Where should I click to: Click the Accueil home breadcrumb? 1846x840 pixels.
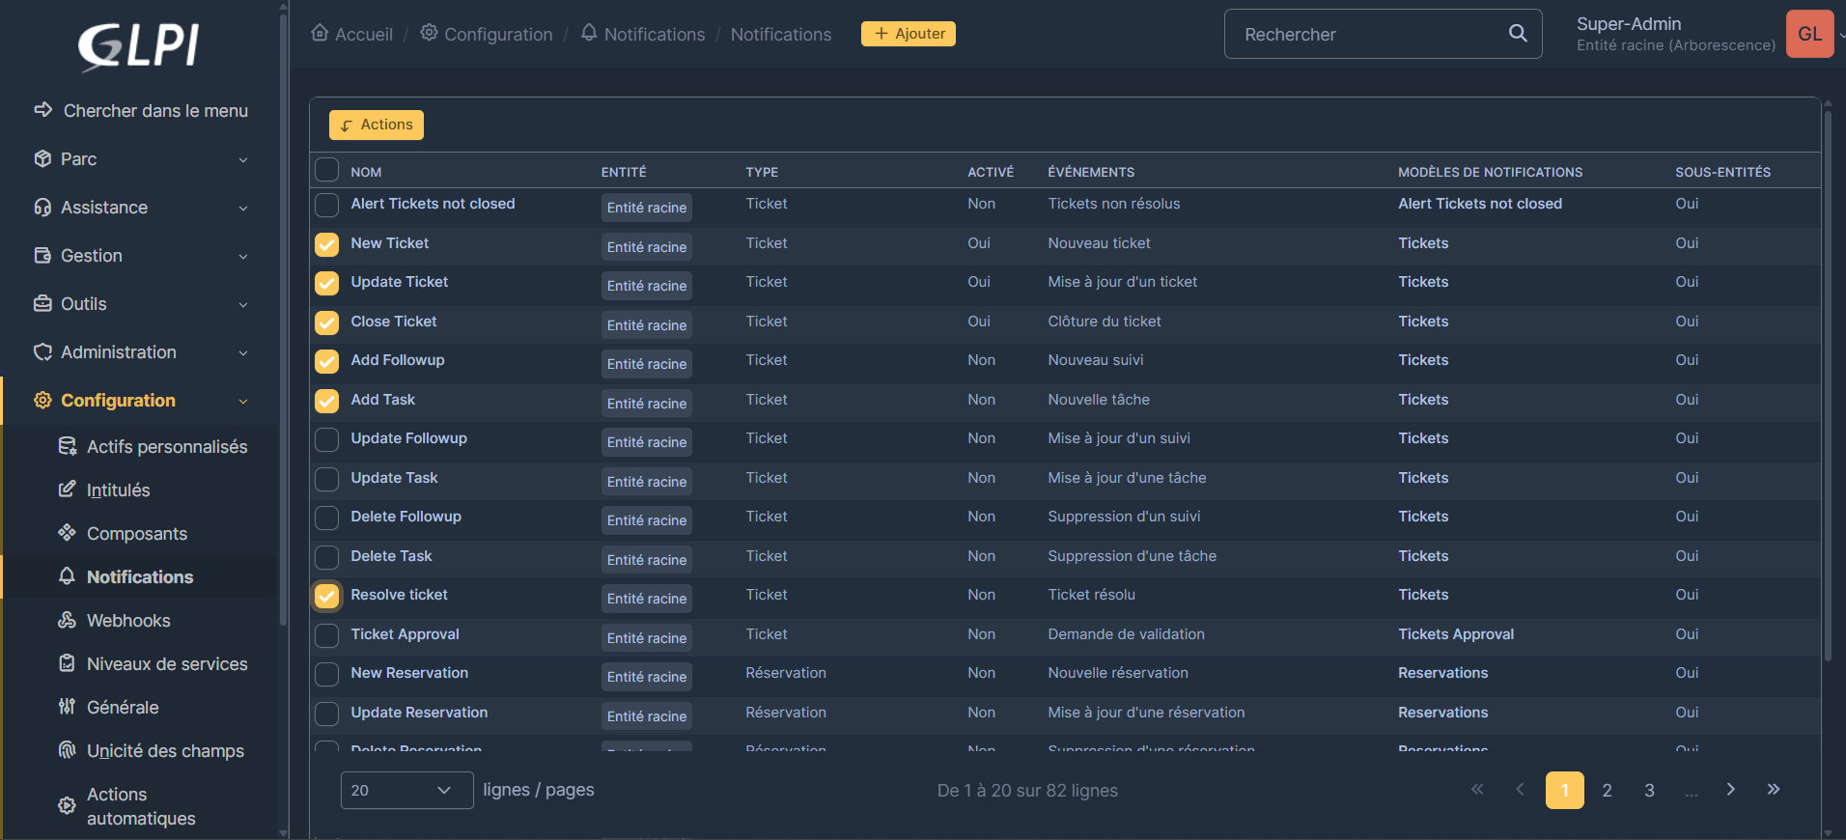pyautogui.click(x=352, y=34)
